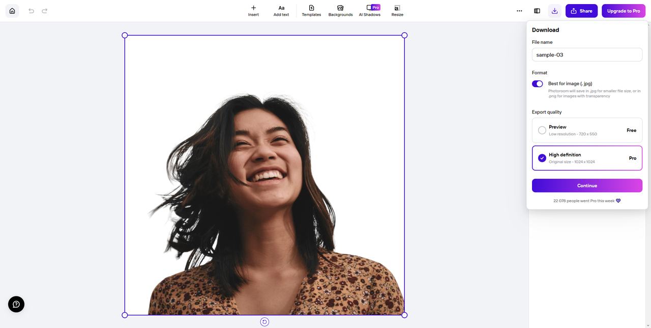Open the three-dot more options menu
651x328 pixels.
[x=519, y=11]
